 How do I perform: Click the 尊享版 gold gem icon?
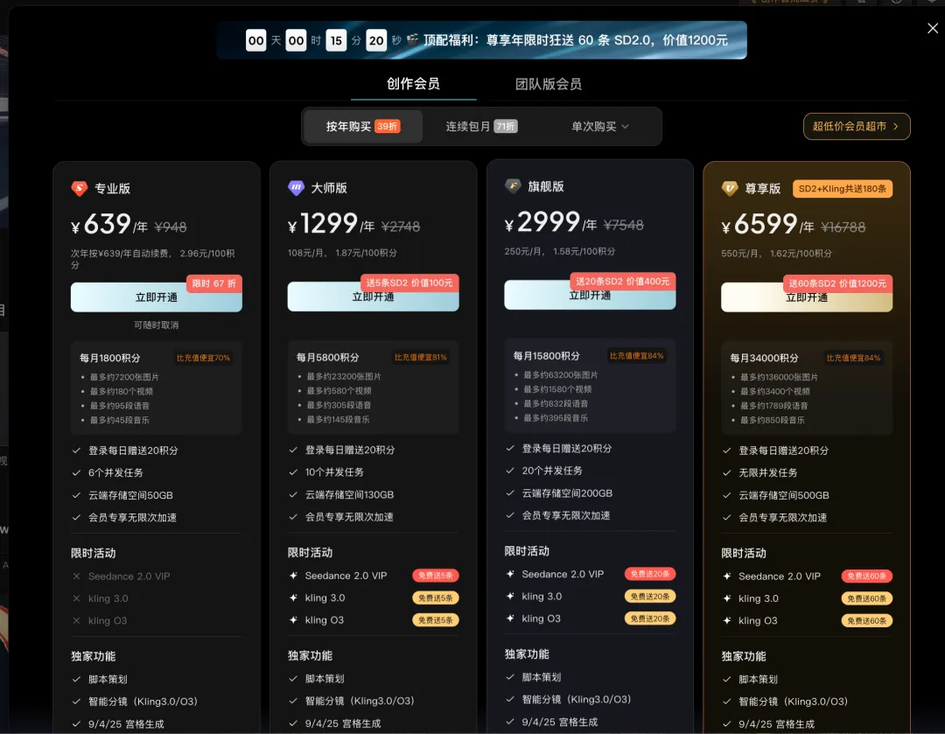pyautogui.click(x=729, y=189)
